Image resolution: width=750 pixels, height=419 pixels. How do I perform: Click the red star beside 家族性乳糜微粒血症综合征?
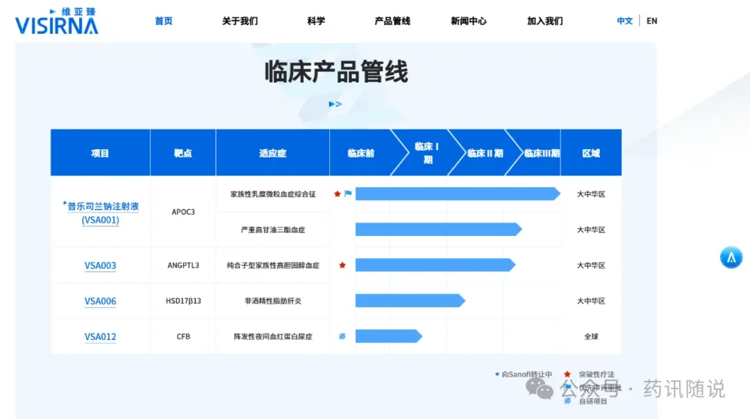pos(337,194)
